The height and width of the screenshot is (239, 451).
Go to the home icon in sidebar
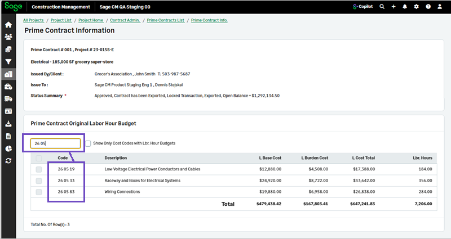[x=8, y=25]
